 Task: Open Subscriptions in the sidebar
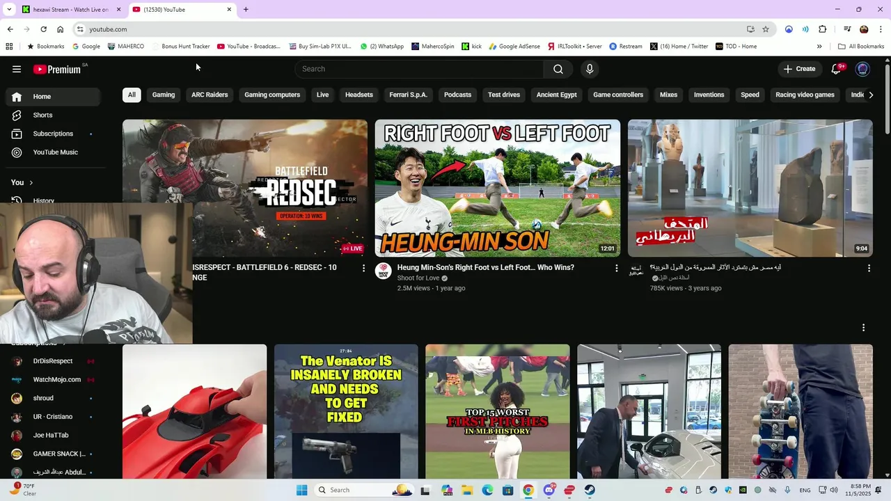point(53,134)
